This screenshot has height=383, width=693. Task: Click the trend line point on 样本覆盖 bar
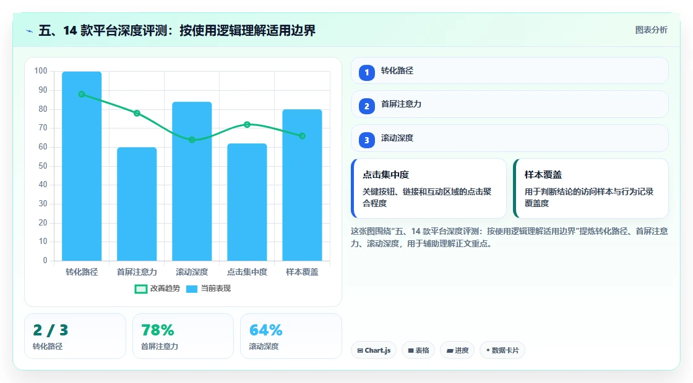click(x=302, y=136)
